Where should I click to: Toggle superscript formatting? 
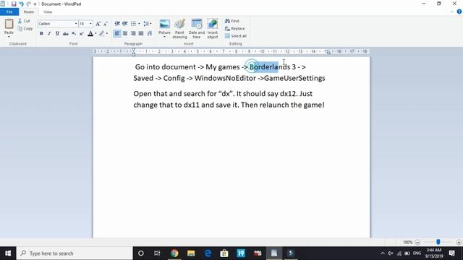(82, 33)
